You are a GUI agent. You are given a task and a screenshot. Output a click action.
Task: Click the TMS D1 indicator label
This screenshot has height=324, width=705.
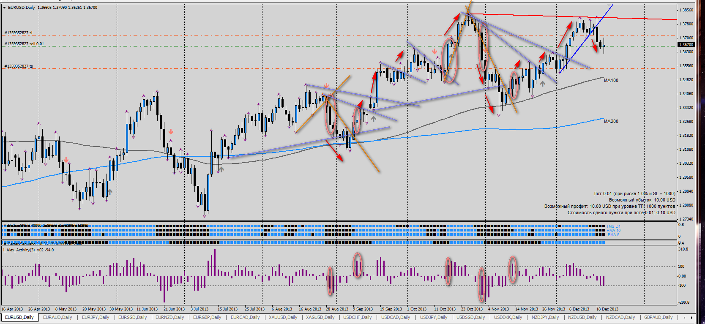tap(613, 226)
